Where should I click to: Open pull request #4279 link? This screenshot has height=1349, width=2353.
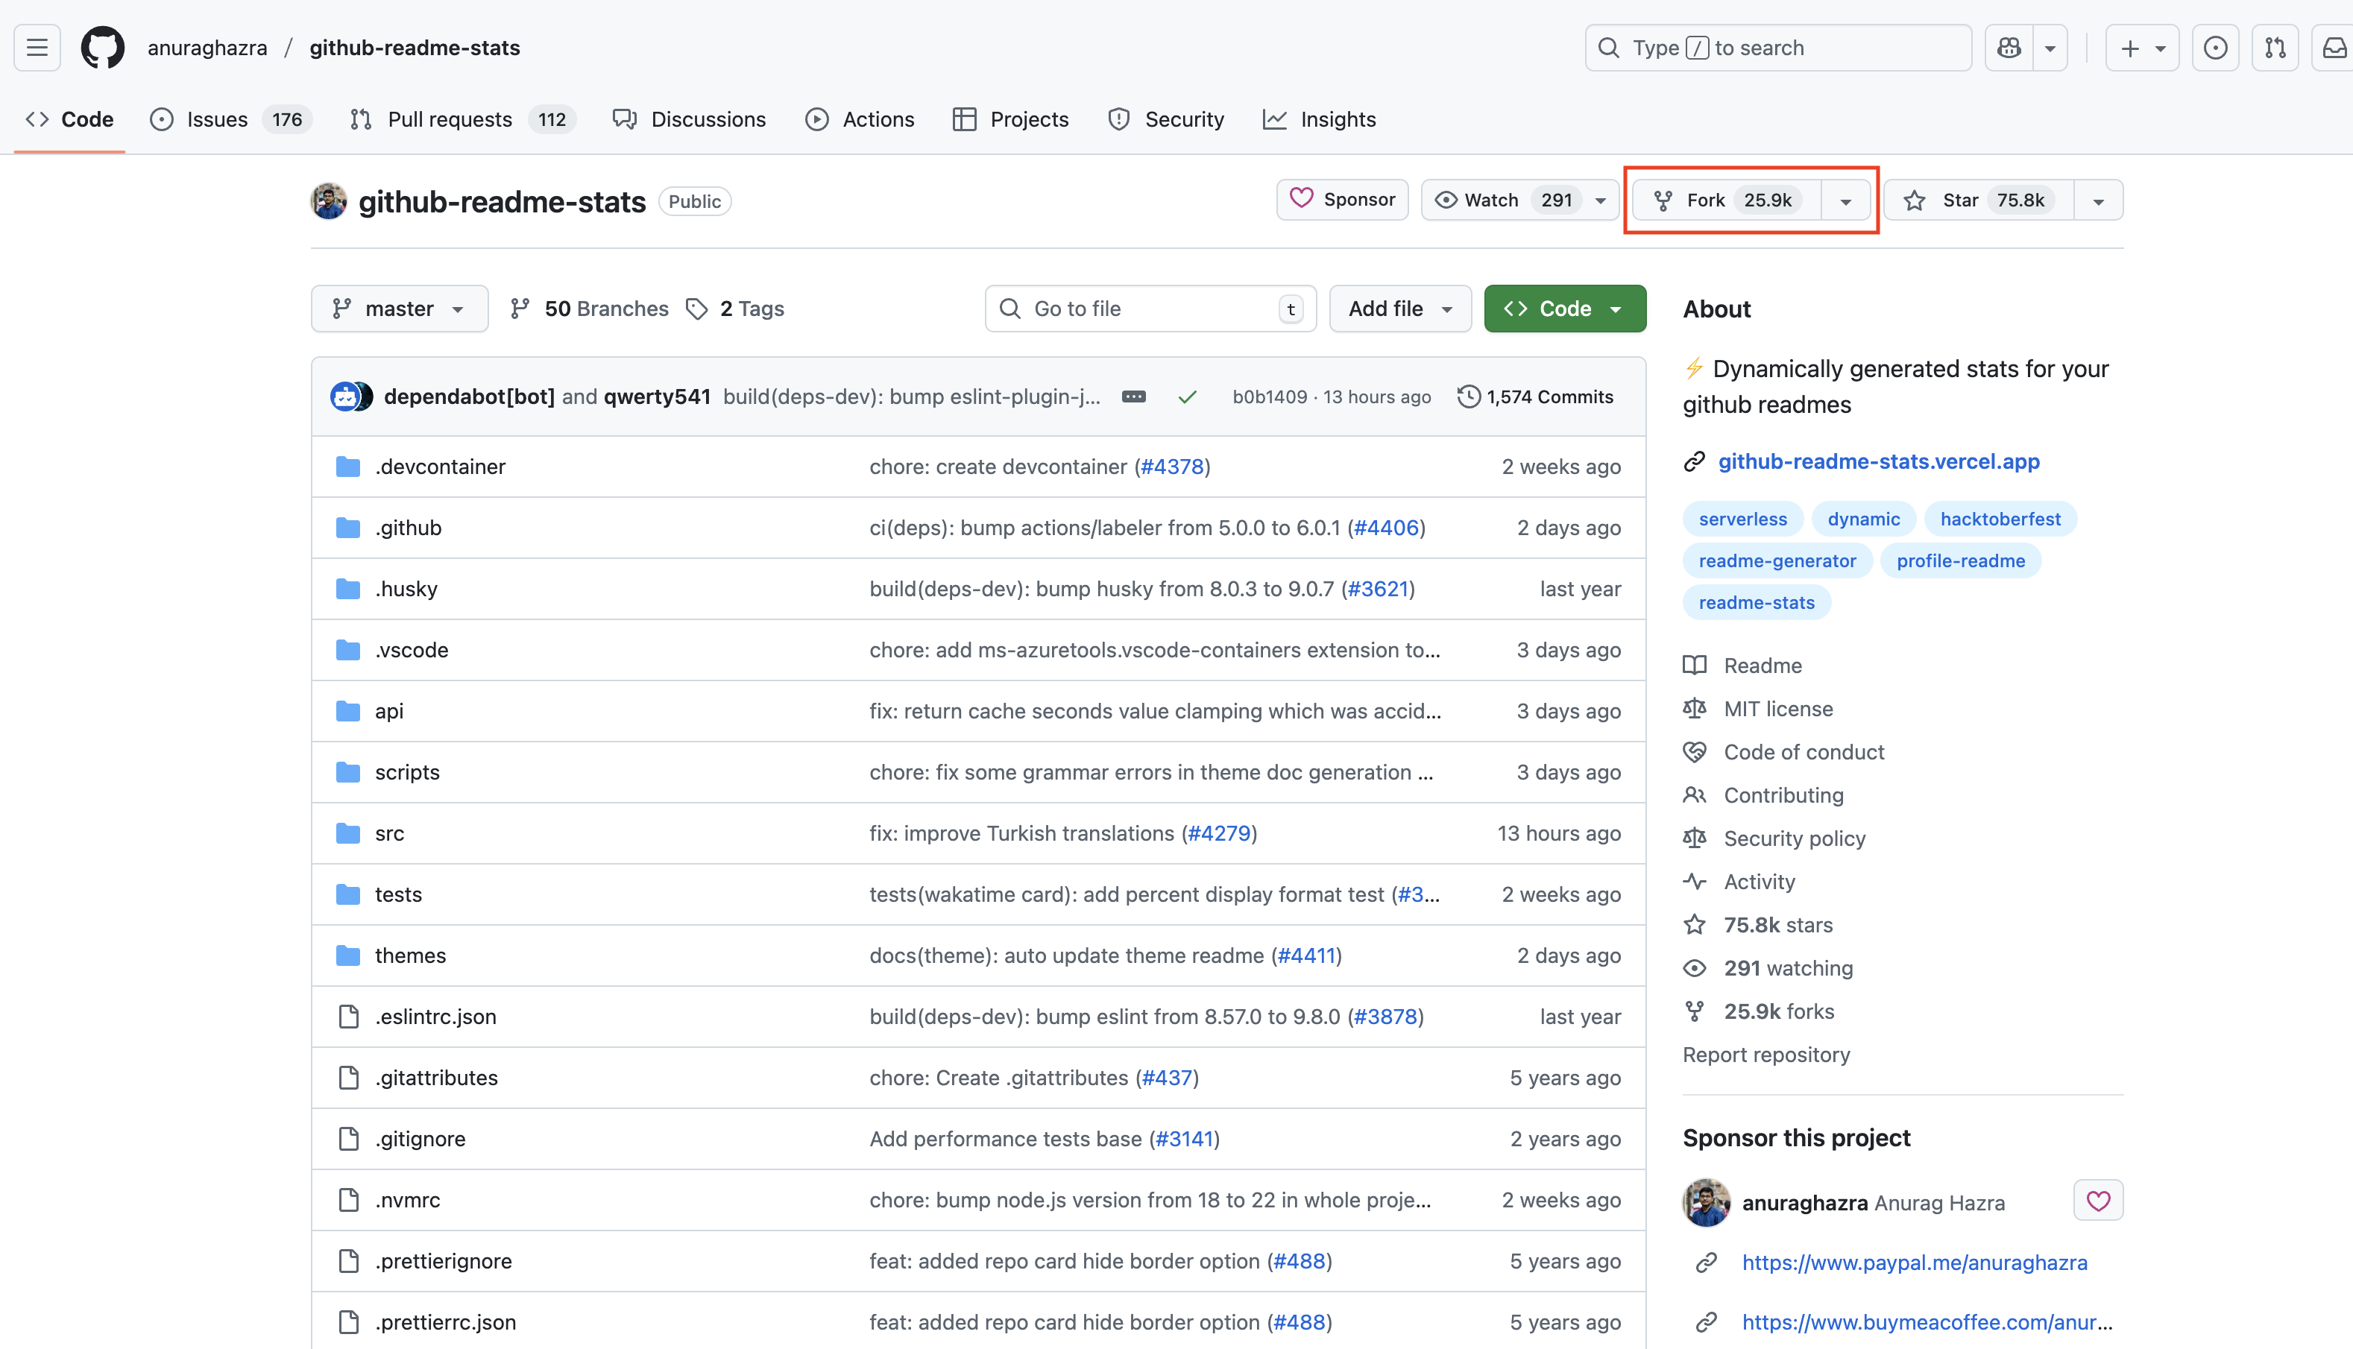coord(1219,833)
